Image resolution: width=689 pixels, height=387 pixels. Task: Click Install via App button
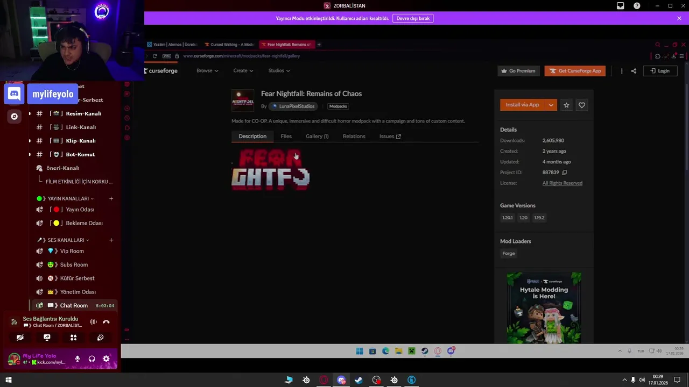click(523, 105)
